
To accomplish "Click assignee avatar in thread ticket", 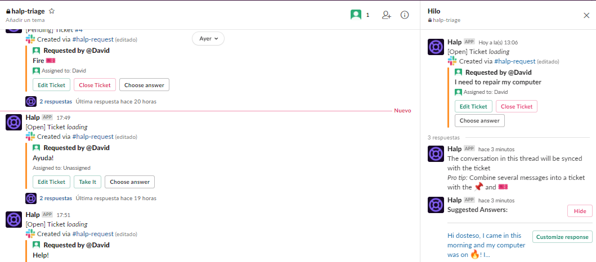I will point(458,92).
